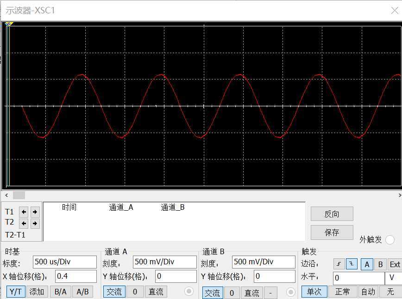Grab the T1/T2 cursor marker atop display
This screenshot has width=402, height=299.
[x=8, y=24]
